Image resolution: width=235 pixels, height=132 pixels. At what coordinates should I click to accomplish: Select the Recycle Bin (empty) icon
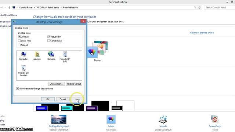(x=23, y=71)
